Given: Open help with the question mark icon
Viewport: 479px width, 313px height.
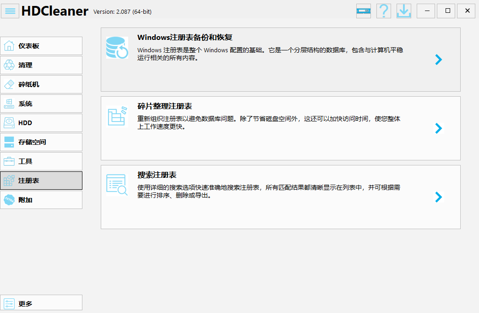Looking at the screenshot, I should click(x=384, y=11).
